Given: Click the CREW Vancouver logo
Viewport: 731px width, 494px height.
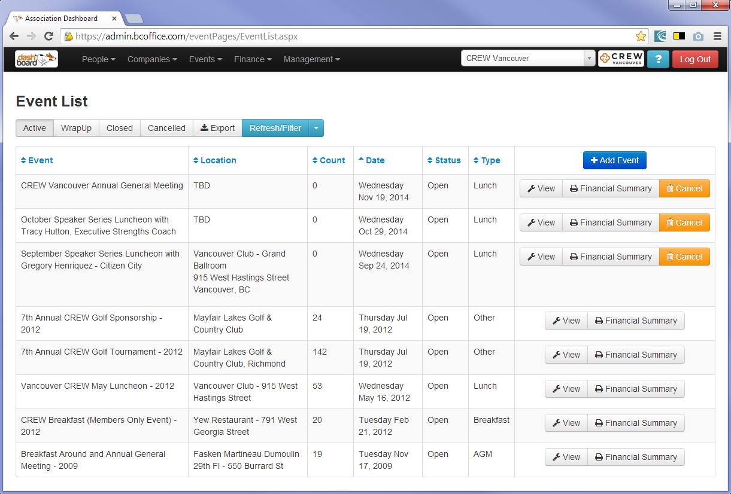Looking at the screenshot, I should click(x=621, y=59).
